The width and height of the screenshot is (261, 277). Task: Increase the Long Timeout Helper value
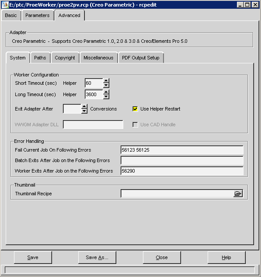106,92
